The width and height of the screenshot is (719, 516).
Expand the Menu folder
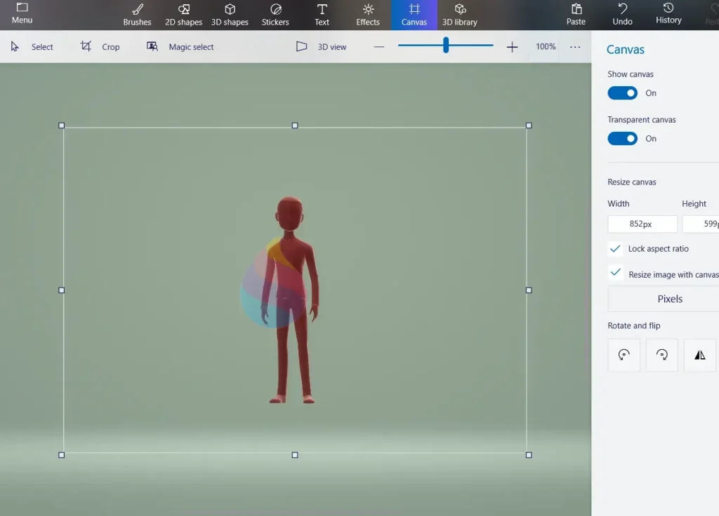(x=22, y=13)
